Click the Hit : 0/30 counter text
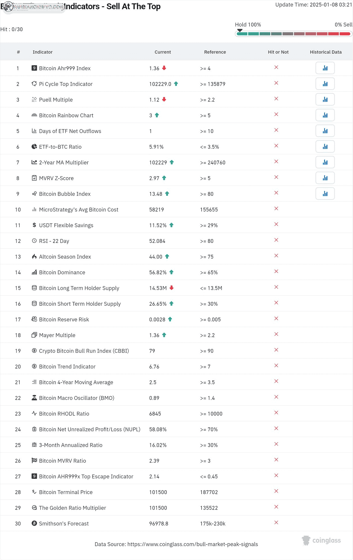 click(11, 29)
